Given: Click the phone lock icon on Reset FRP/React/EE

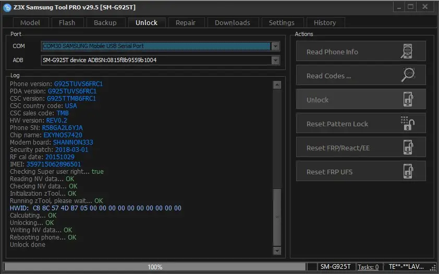Looking at the screenshot, I should point(408,148).
